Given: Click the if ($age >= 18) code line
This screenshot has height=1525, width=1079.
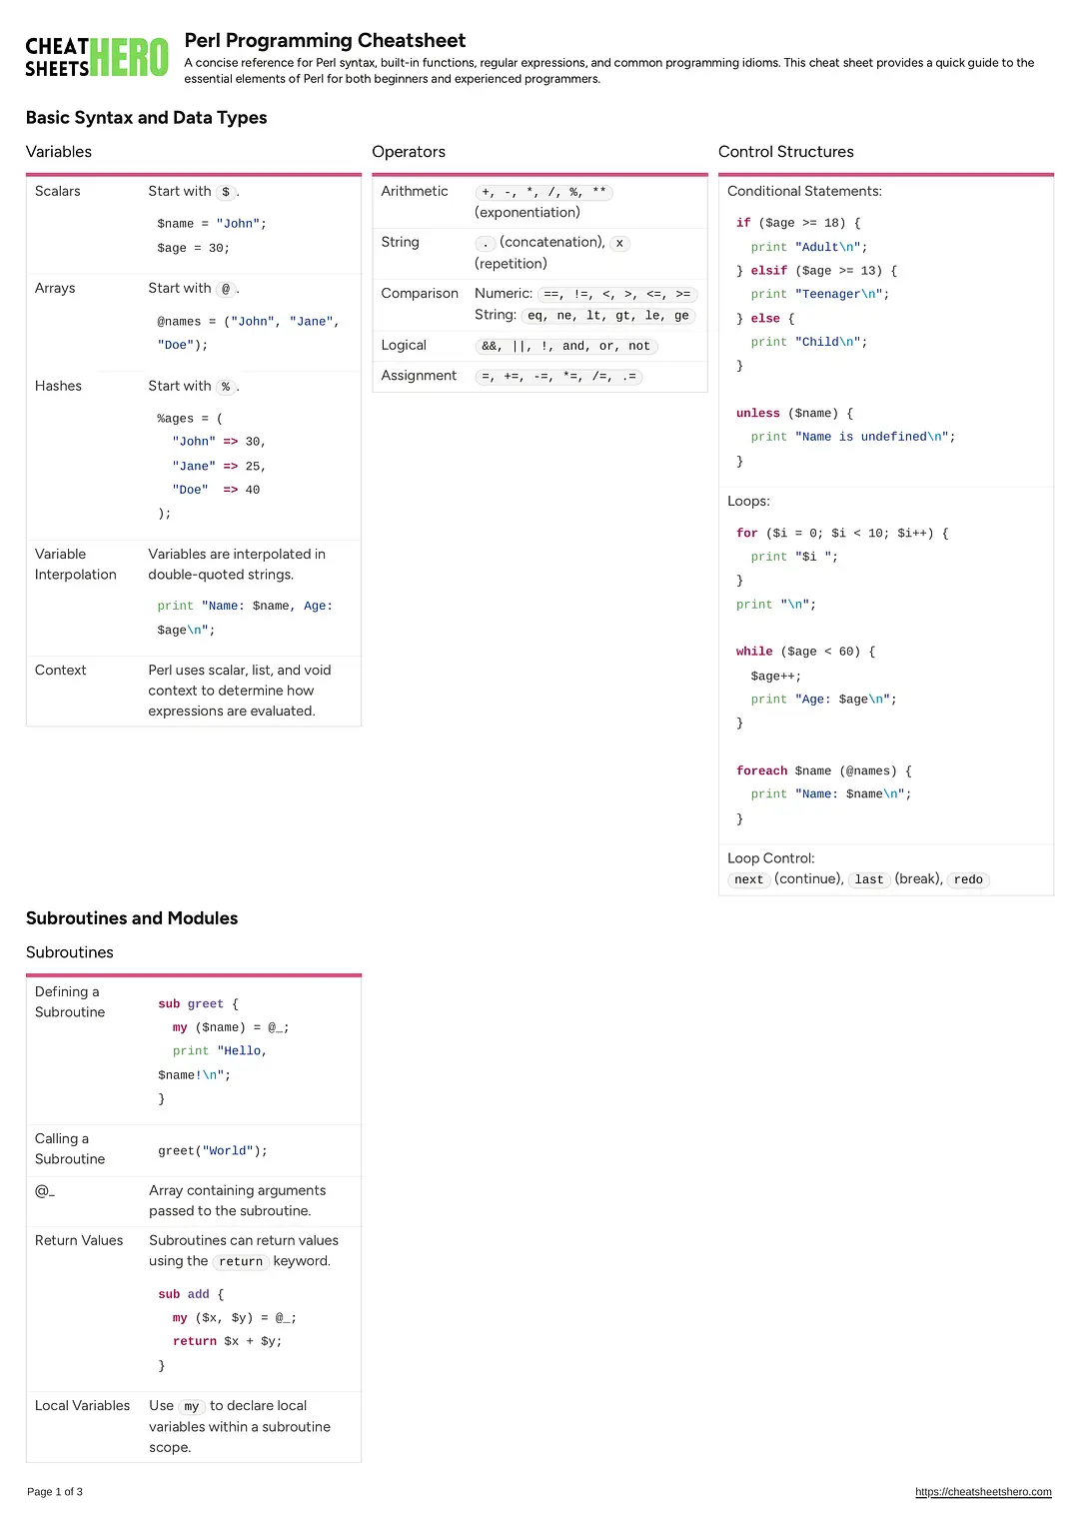Looking at the screenshot, I should [798, 223].
